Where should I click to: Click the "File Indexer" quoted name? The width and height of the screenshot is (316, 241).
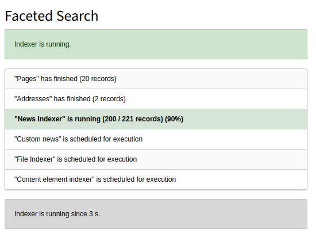(x=35, y=159)
